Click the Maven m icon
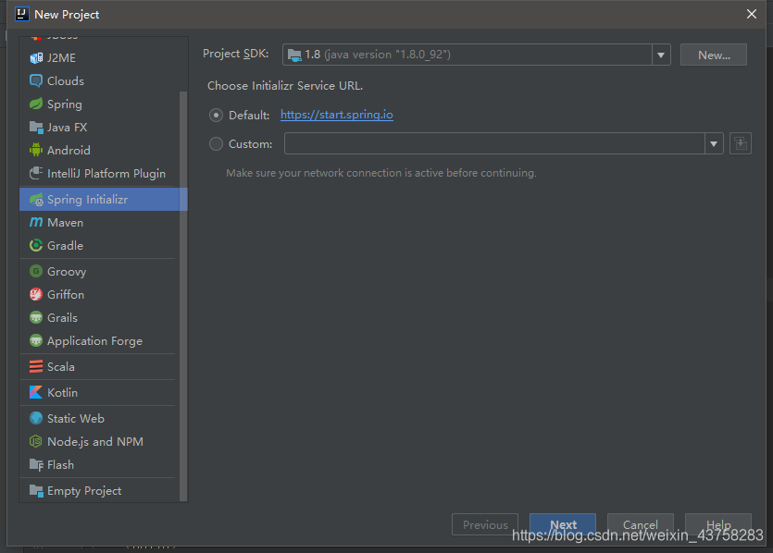This screenshot has width=773, height=553. pos(36,222)
